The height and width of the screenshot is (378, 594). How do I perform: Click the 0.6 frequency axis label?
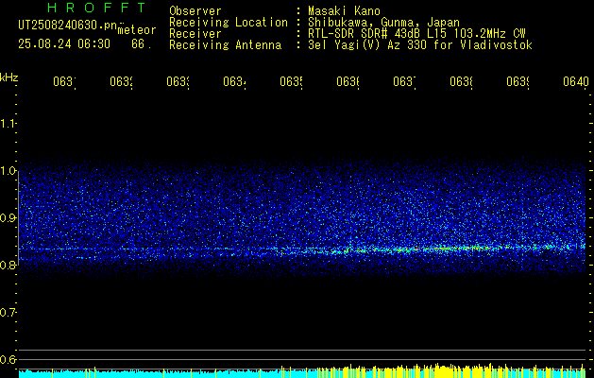(8, 359)
